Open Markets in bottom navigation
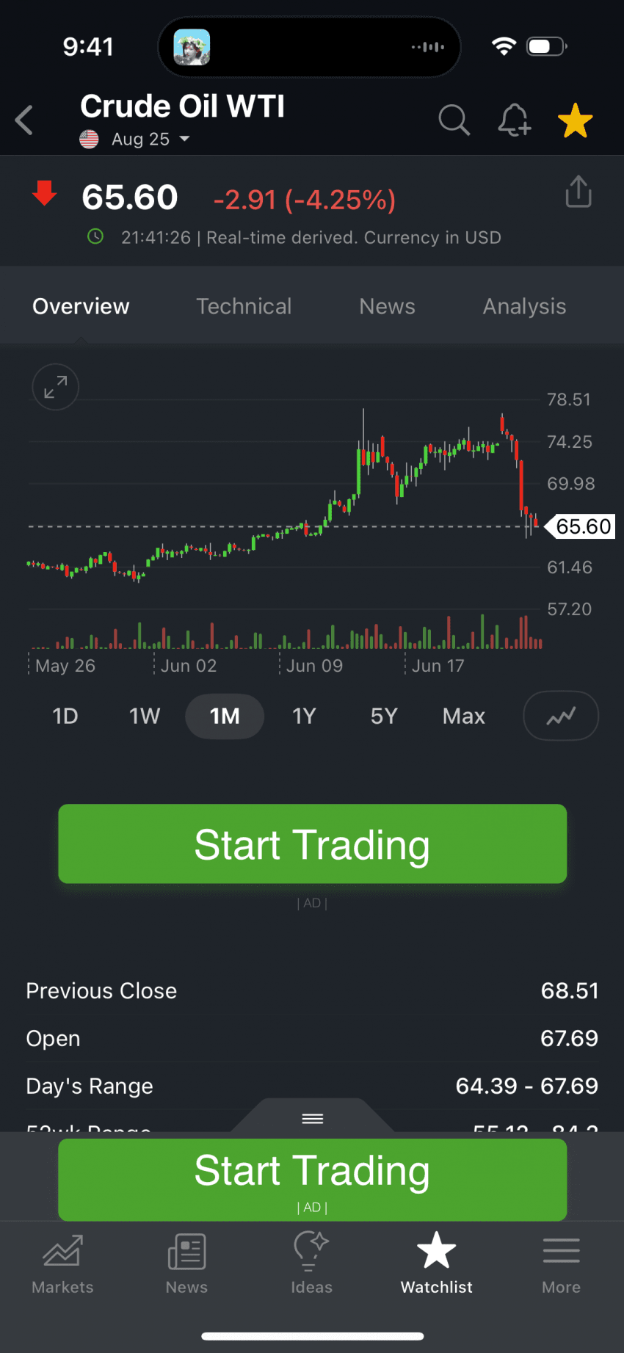 pos(62,1264)
